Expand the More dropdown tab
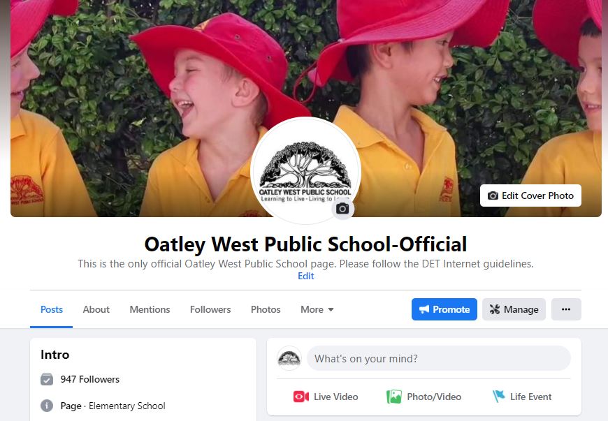The width and height of the screenshot is (608, 421). 317,309
